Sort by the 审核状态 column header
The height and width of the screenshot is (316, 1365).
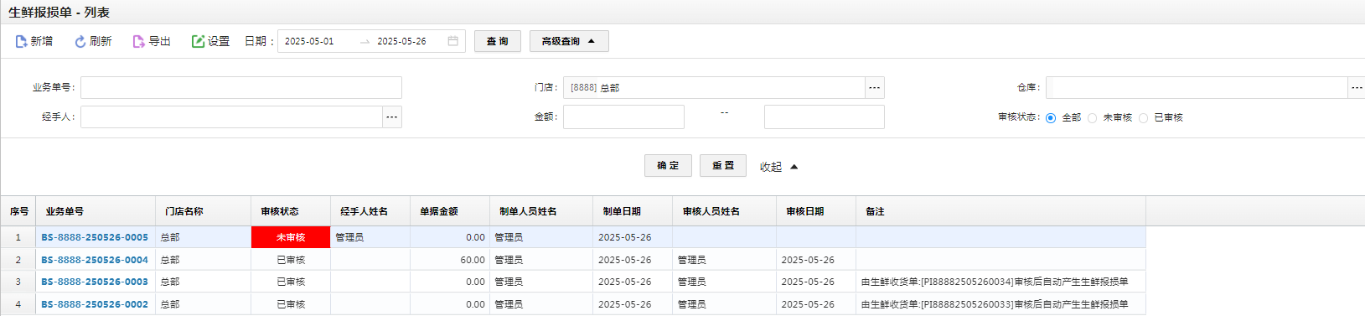(291, 211)
